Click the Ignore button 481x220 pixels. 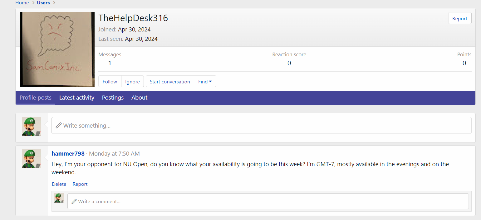(132, 82)
